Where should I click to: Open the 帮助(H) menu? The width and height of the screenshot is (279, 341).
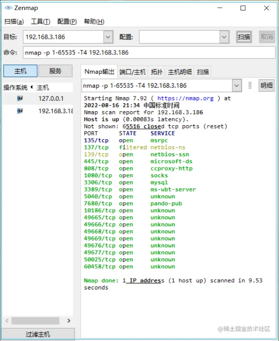(x=94, y=22)
